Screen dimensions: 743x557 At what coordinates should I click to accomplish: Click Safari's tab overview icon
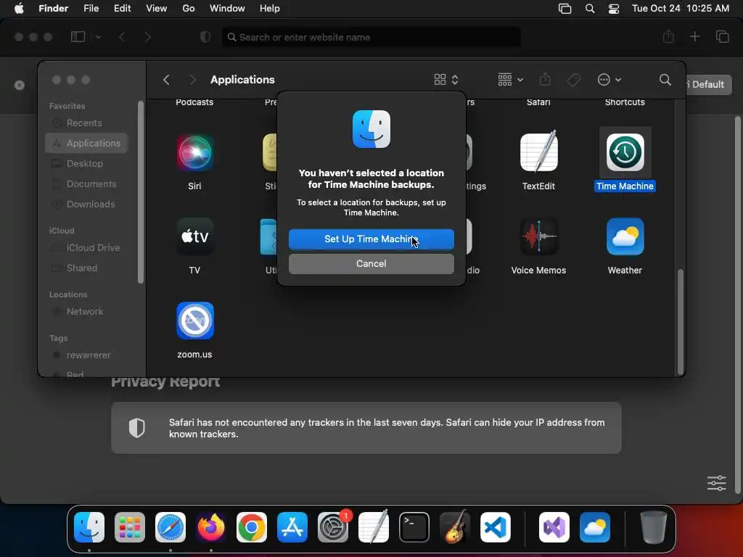[x=723, y=36]
